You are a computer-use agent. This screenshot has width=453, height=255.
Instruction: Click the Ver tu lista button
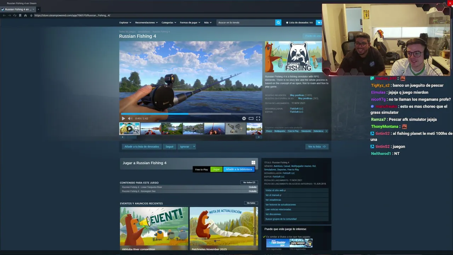click(317, 146)
